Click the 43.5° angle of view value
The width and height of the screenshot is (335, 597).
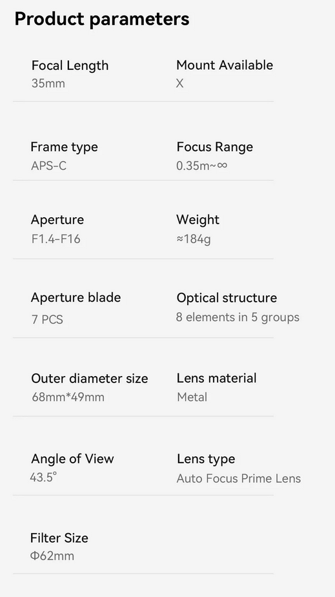43,477
